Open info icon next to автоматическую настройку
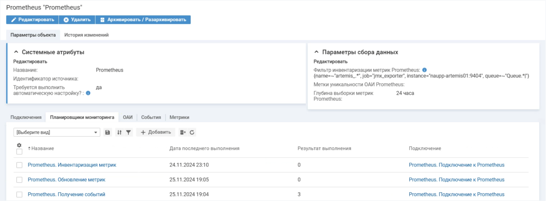The image size is (546, 201). pyautogui.click(x=88, y=93)
